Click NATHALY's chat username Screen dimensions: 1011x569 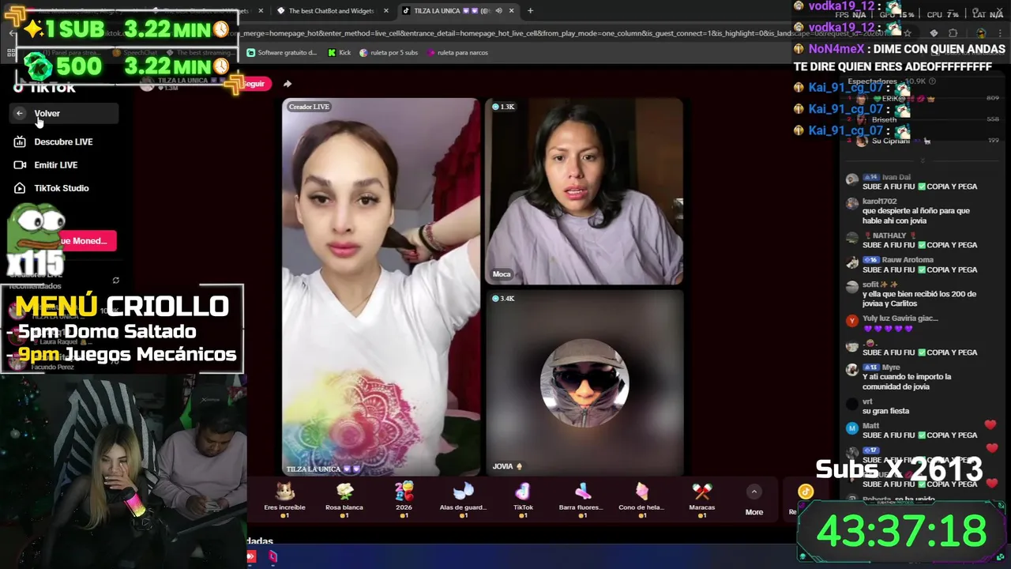pos(889,236)
